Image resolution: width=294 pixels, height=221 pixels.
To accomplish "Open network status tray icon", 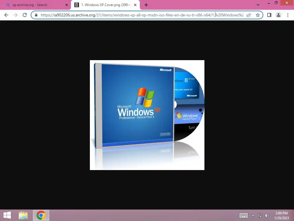I will click(x=260, y=215).
